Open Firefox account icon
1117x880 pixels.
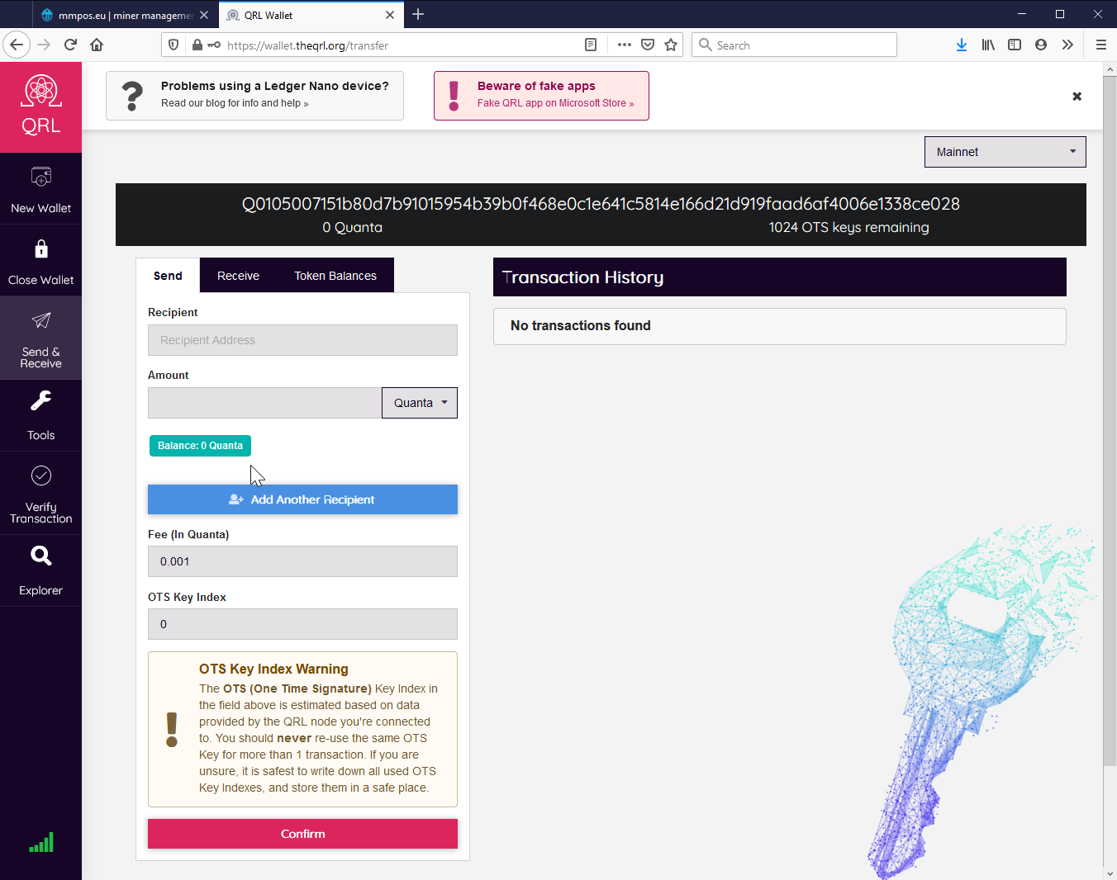1041,45
